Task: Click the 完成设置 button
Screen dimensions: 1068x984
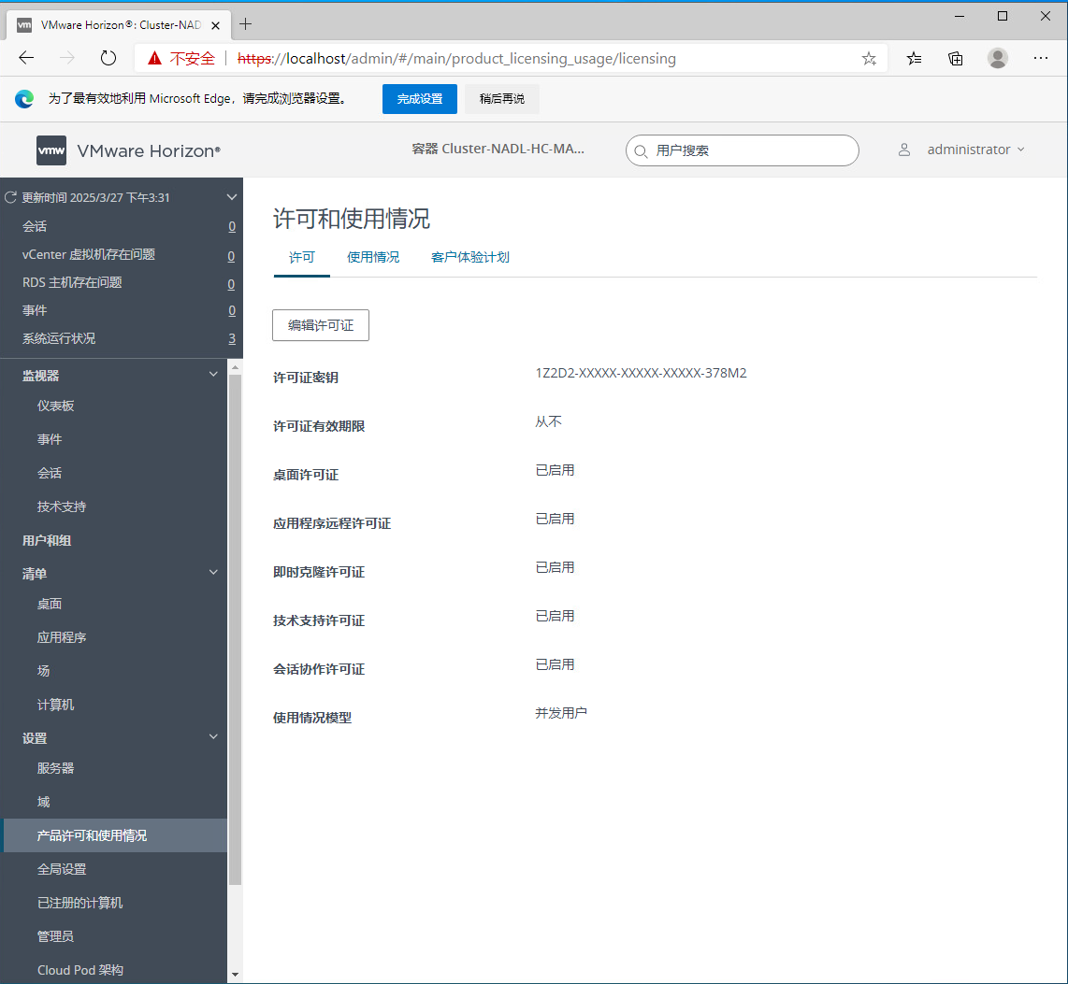Action: pos(420,99)
